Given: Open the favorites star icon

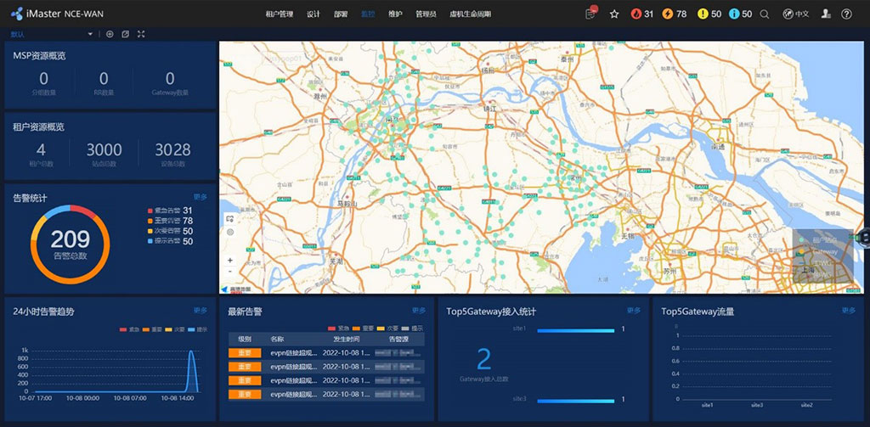Looking at the screenshot, I should tap(614, 14).
